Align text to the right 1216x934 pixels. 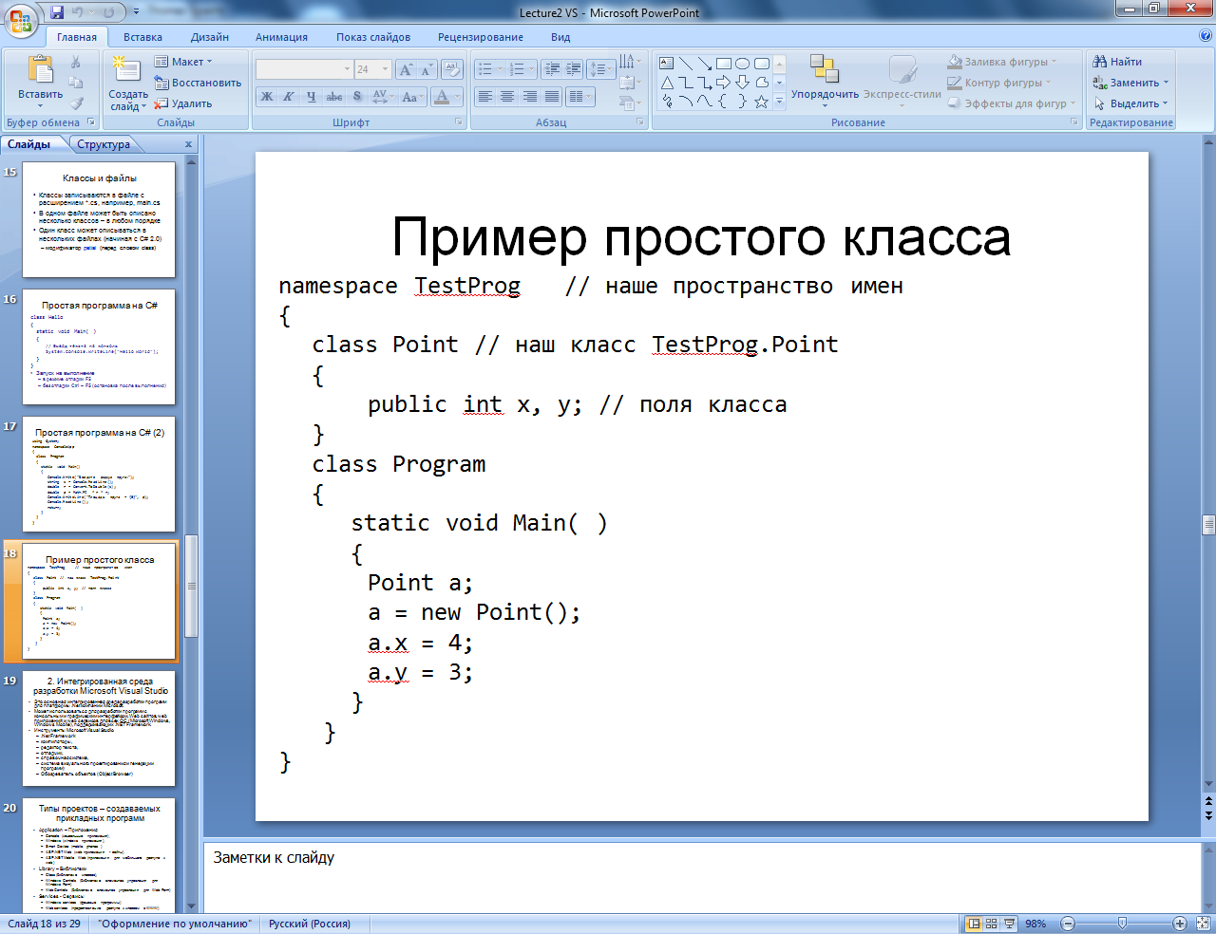tap(529, 97)
